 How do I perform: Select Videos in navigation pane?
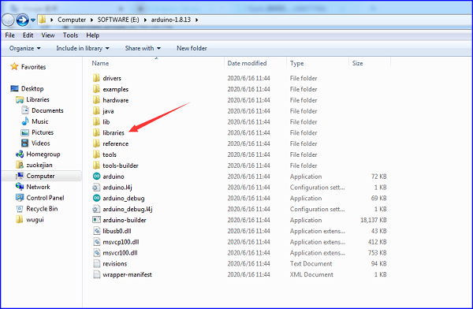[41, 143]
